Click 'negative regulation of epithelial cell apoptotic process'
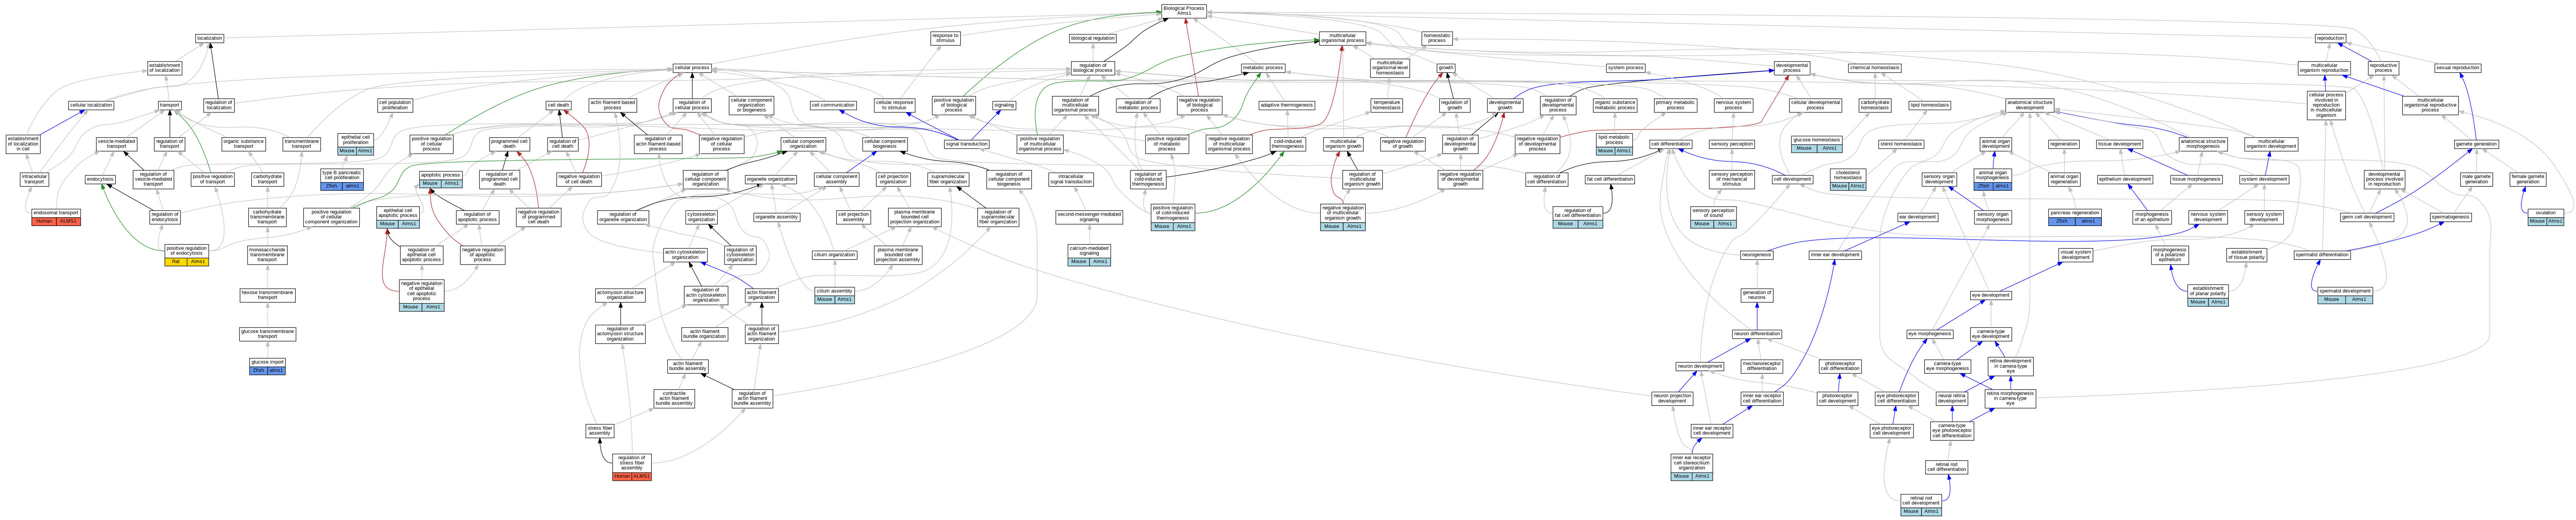 (x=422, y=295)
